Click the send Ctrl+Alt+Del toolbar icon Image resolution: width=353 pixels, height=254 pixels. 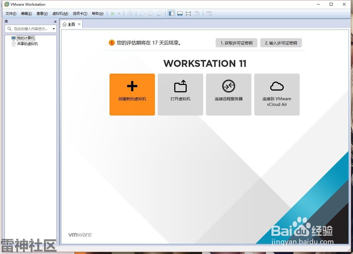tap(130, 14)
